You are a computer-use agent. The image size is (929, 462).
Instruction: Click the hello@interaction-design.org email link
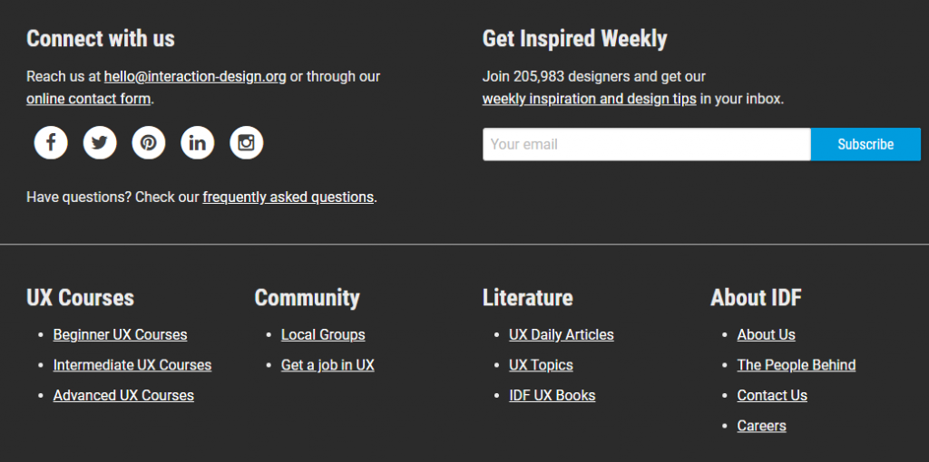195,77
